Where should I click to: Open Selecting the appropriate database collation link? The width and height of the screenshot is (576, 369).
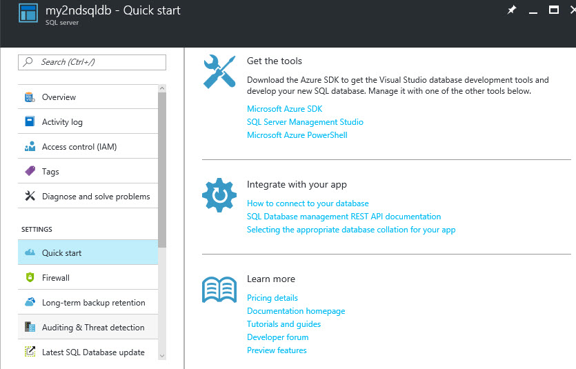[x=351, y=230]
